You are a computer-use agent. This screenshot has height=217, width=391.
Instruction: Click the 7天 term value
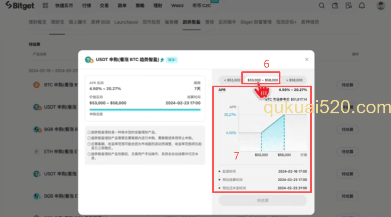pos(198,89)
